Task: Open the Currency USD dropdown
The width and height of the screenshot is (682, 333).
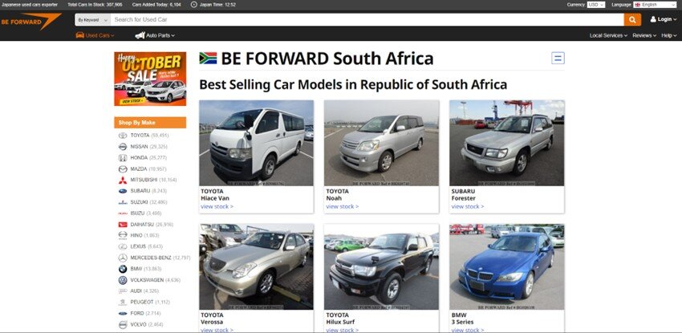Action: (x=595, y=4)
